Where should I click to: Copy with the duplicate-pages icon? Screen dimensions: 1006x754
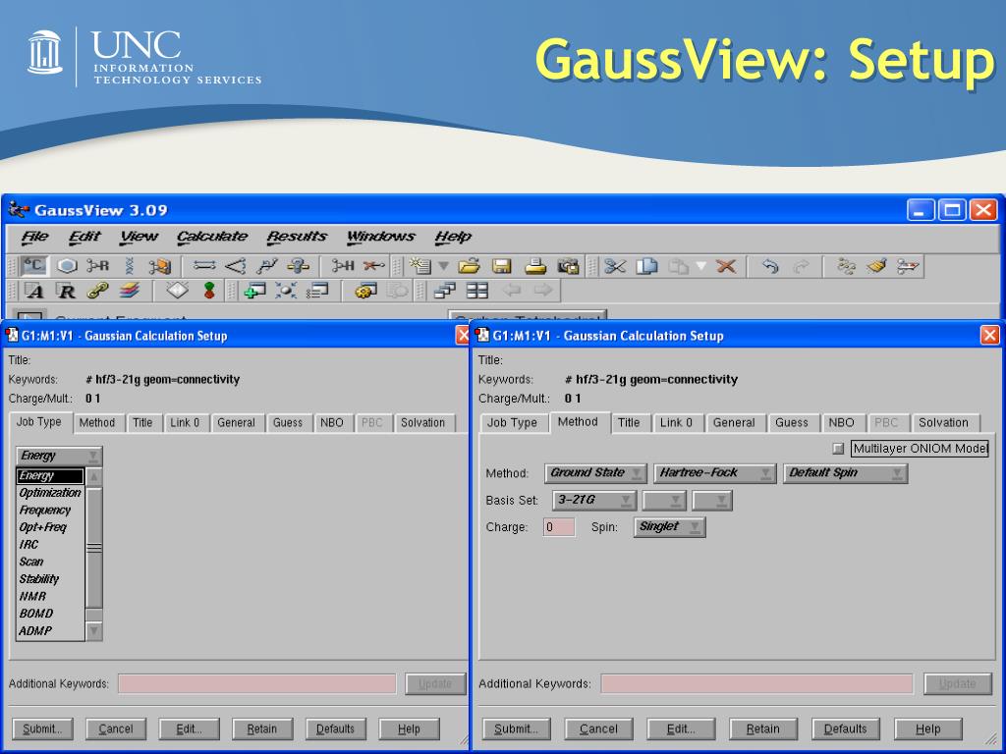click(646, 265)
